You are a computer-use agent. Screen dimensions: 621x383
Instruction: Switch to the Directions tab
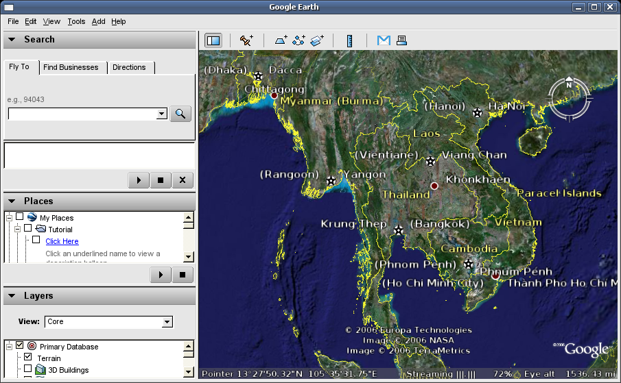tap(129, 68)
